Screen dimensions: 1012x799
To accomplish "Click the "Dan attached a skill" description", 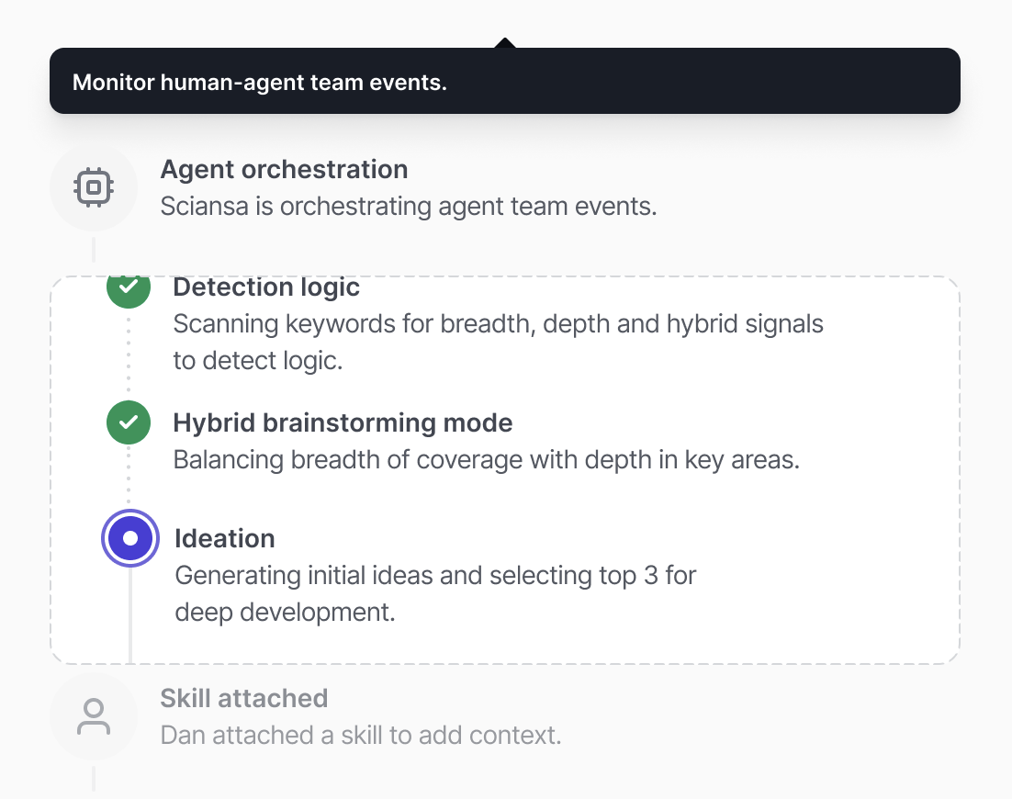I will pos(360,736).
